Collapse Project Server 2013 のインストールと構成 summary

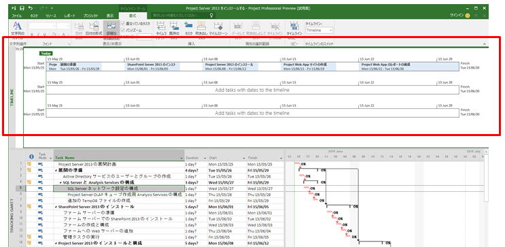56,243
